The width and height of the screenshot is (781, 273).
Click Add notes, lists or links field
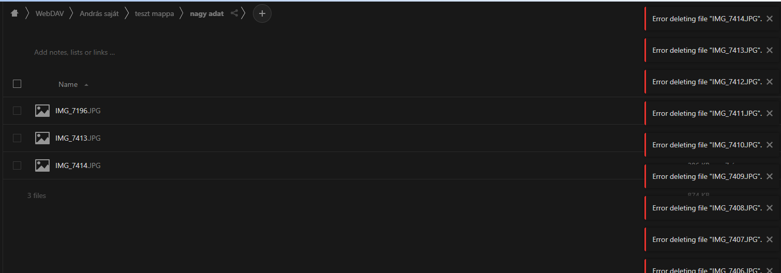coord(74,52)
